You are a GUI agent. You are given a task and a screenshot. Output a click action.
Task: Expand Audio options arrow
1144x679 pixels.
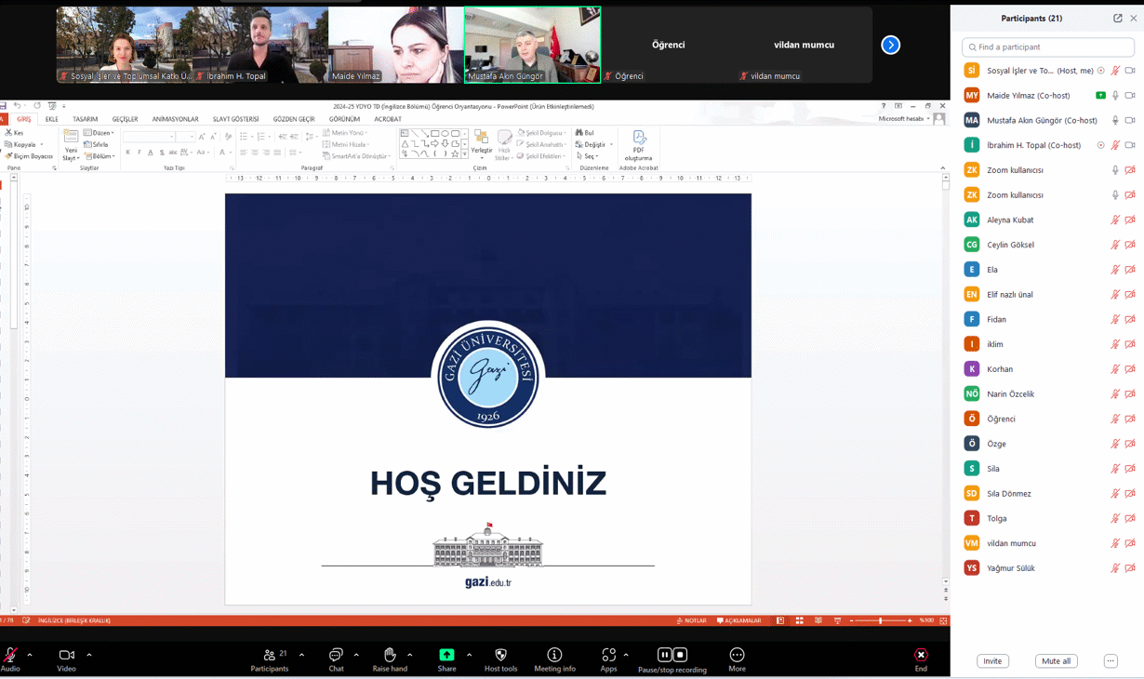(30, 655)
